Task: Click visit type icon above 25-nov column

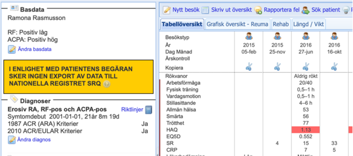Action: coord(277,37)
